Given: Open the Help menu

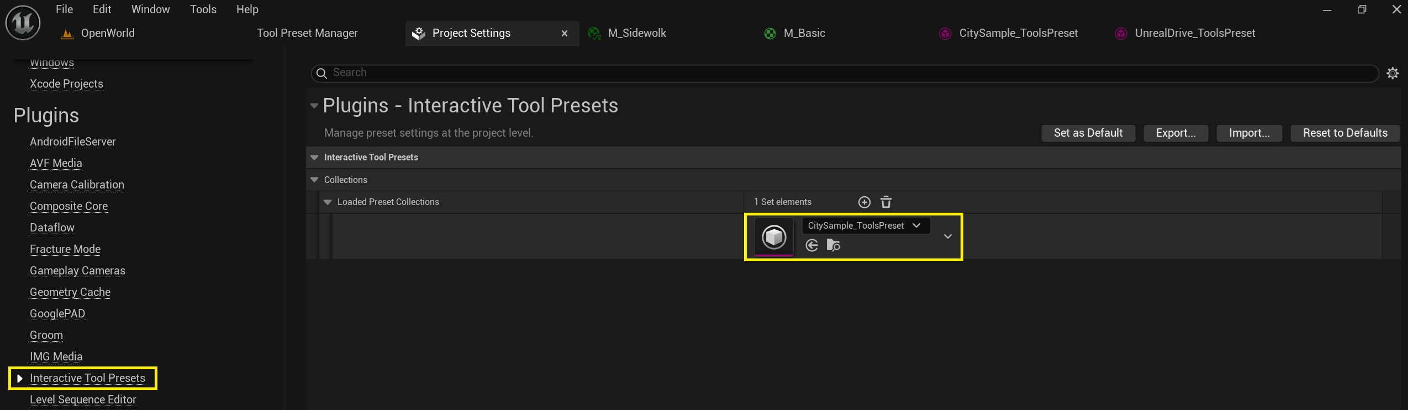Looking at the screenshot, I should tap(247, 9).
